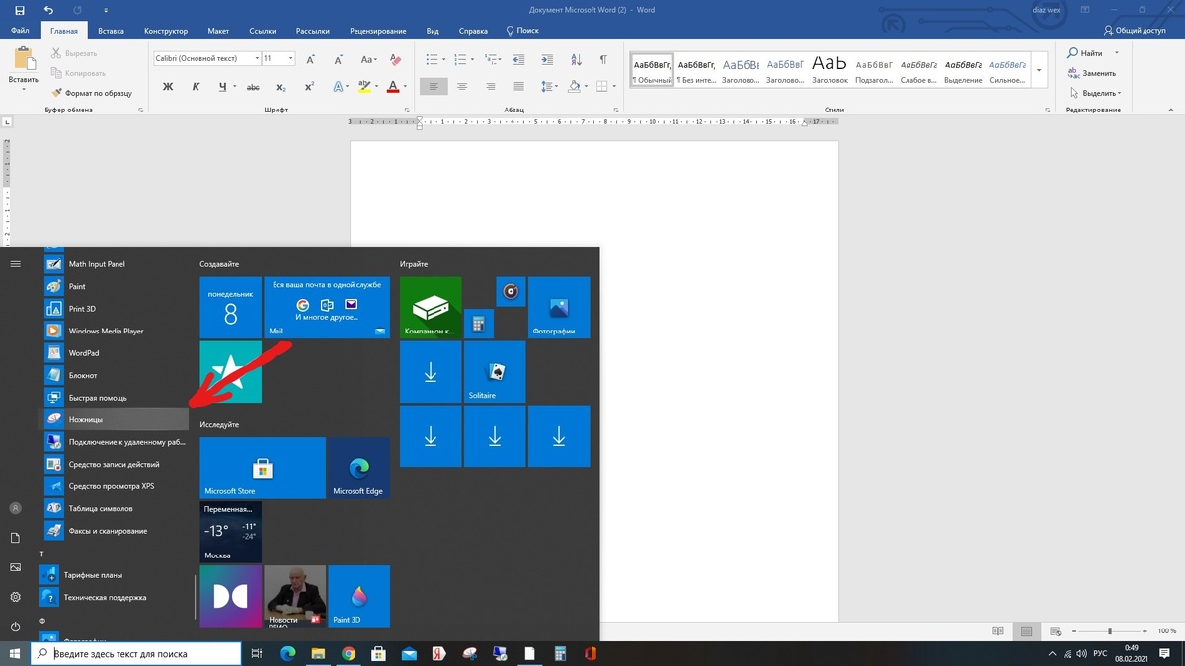Viewport: 1185px width, 666px height.
Task: Open the Выделить dropdown
Action: pyautogui.click(x=1095, y=93)
